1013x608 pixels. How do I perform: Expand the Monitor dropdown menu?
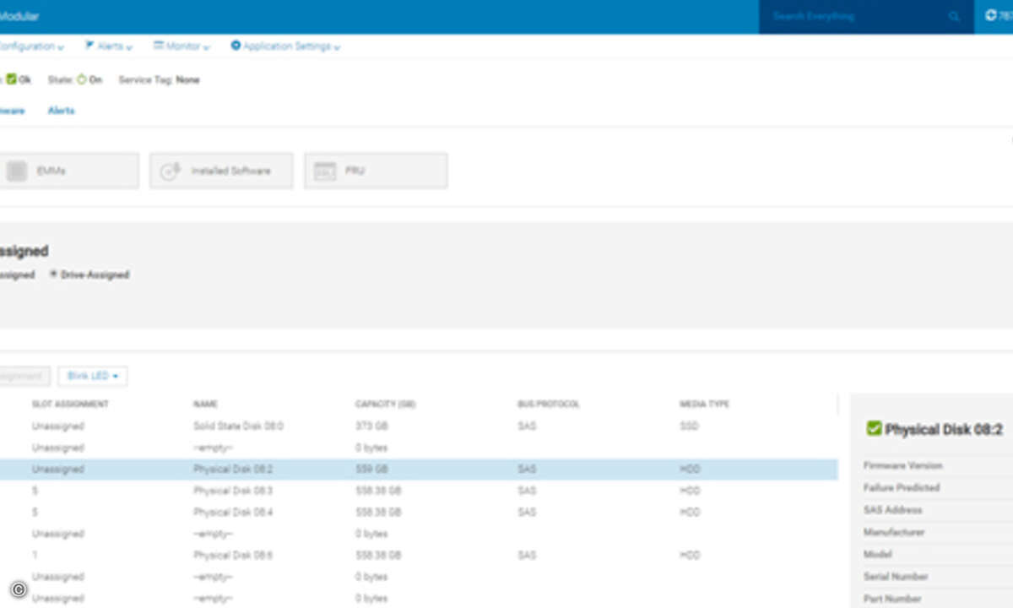click(181, 46)
